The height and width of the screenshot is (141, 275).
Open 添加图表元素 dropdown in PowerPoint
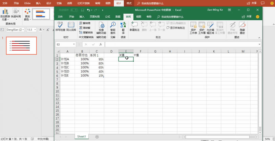(5, 15)
